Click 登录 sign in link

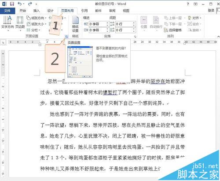211,11
